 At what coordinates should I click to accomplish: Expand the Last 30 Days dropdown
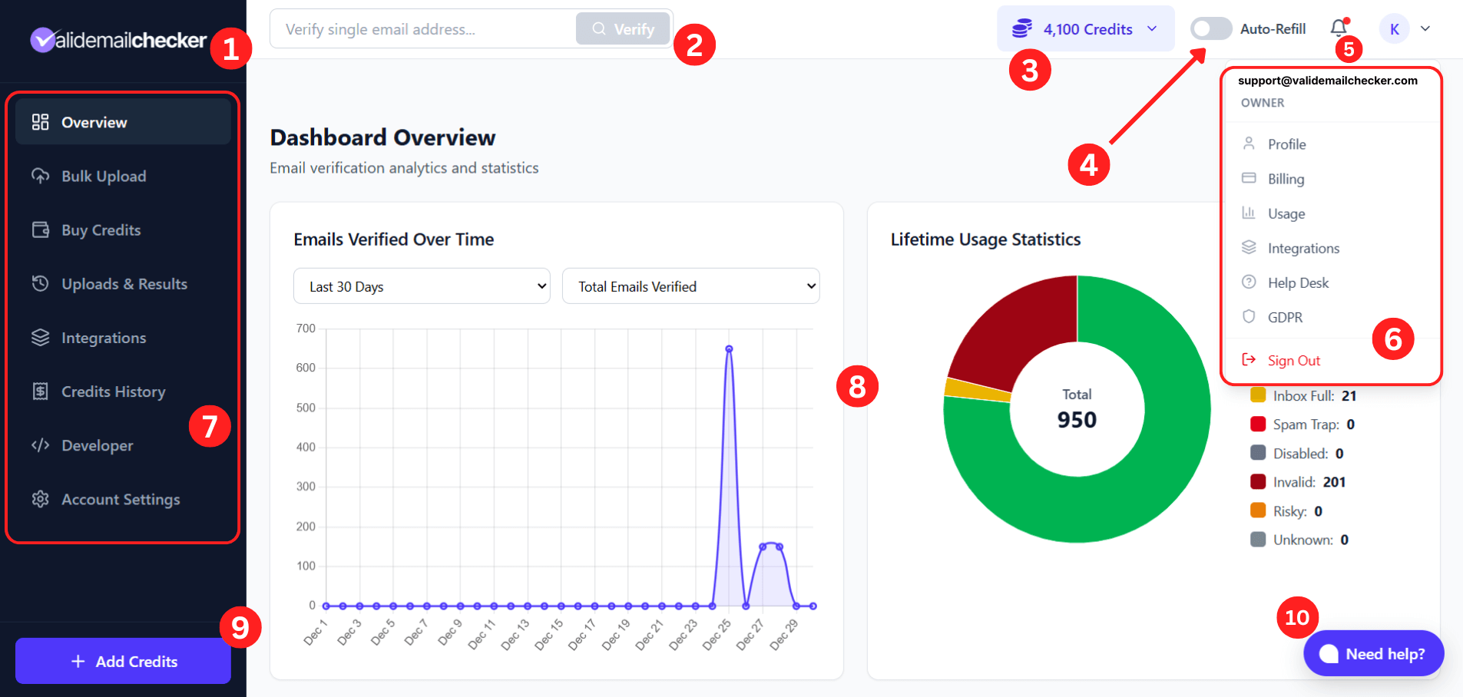click(421, 286)
